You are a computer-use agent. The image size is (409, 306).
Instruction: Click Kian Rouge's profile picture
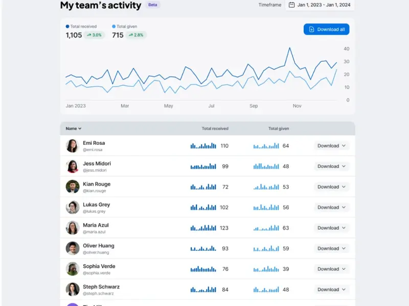(73, 187)
